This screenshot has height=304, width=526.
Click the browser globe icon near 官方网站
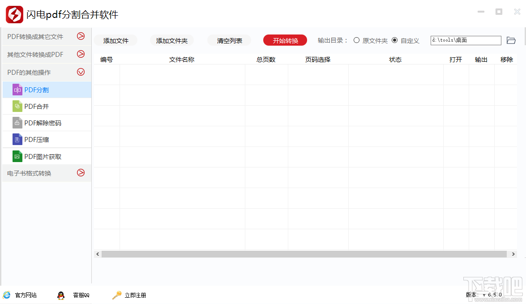7,295
